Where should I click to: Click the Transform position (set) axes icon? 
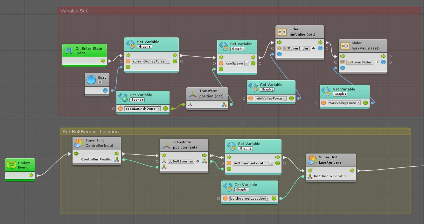(x=166, y=145)
